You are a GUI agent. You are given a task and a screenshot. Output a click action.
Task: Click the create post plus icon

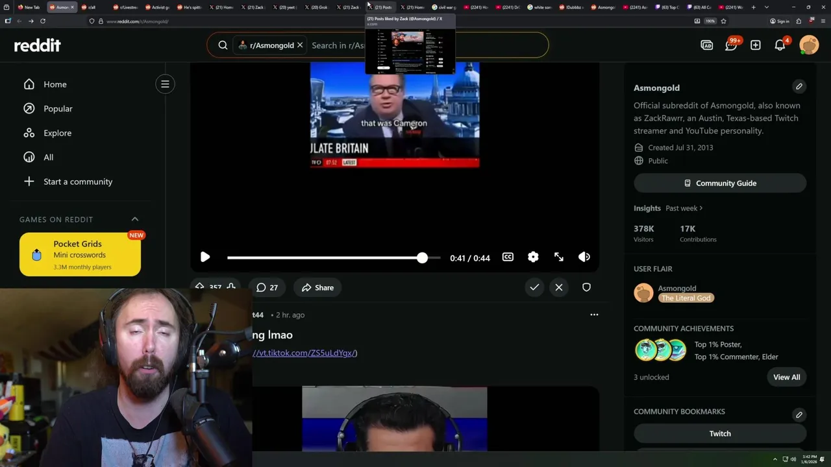(756, 45)
